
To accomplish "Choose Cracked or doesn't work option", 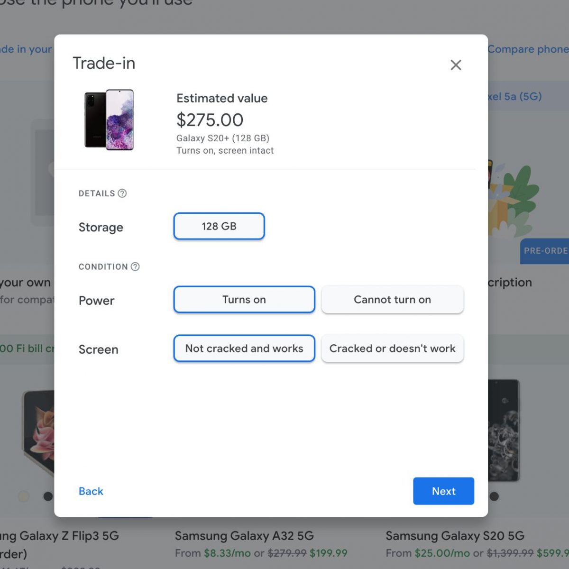I will click(392, 349).
